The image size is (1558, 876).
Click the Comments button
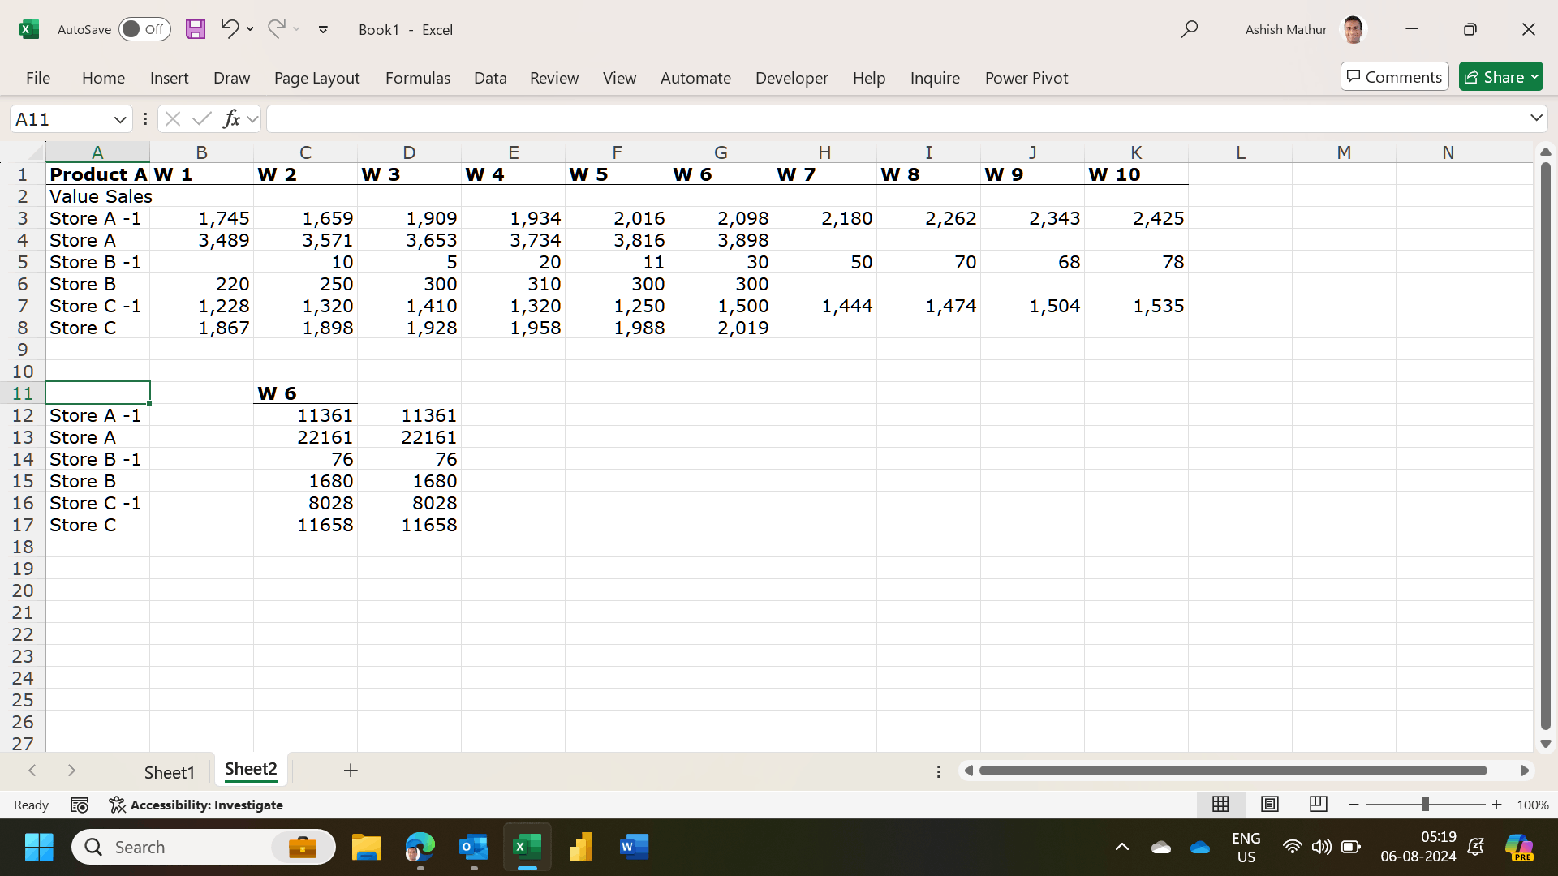coord(1394,76)
